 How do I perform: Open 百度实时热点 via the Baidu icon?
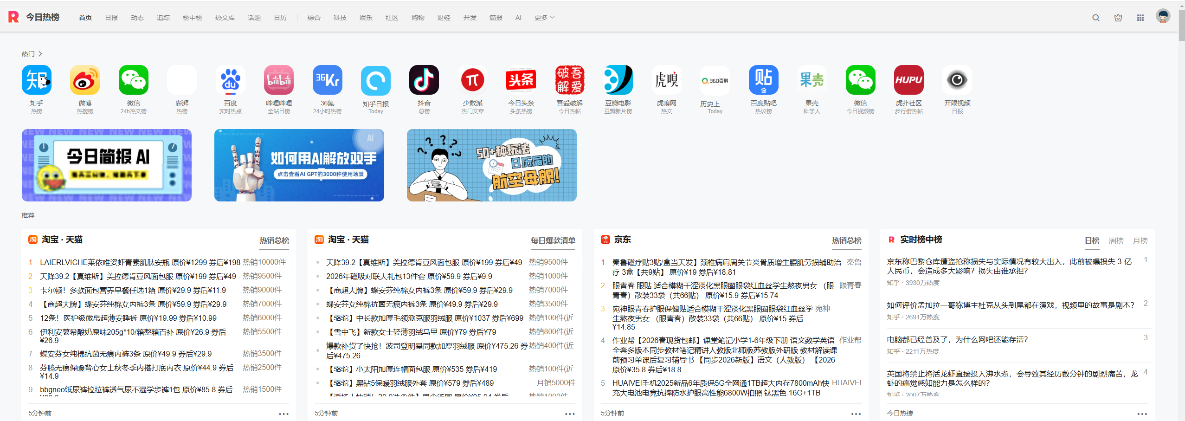click(x=230, y=80)
